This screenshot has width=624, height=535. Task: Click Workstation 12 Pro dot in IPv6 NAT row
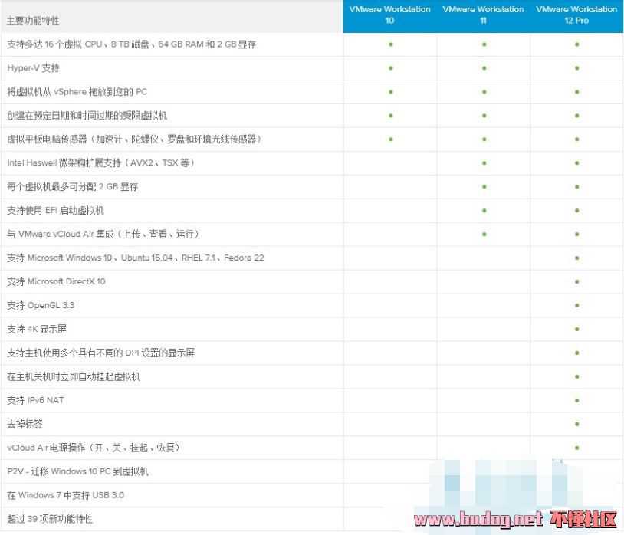tap(576, 400)
